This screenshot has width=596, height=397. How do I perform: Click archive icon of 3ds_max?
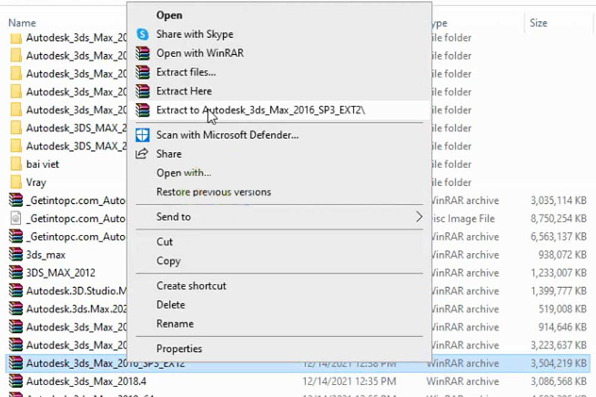[16, 255]
